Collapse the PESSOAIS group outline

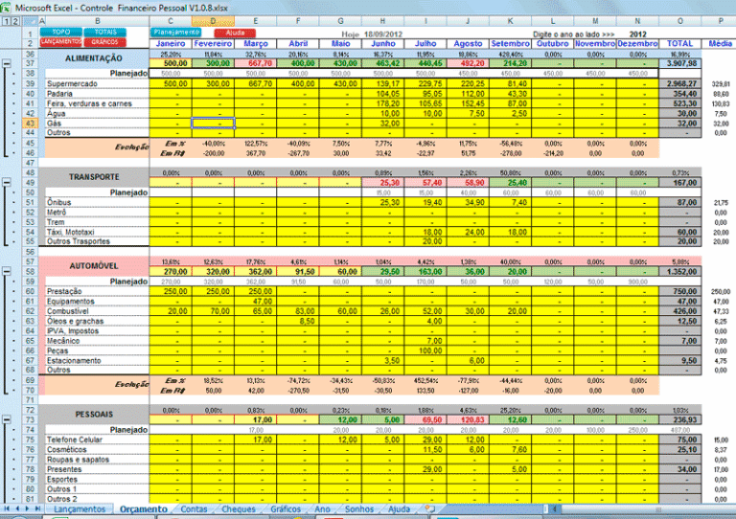pyautogui.click(x=7, y=419)
